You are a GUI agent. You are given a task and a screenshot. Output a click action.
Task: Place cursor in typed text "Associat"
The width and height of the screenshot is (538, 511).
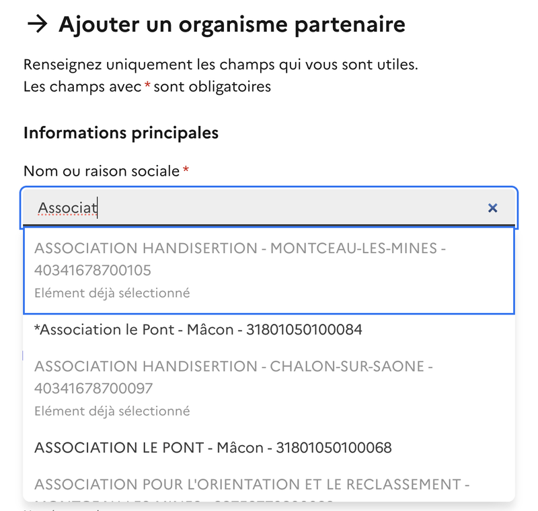point(67,208)
